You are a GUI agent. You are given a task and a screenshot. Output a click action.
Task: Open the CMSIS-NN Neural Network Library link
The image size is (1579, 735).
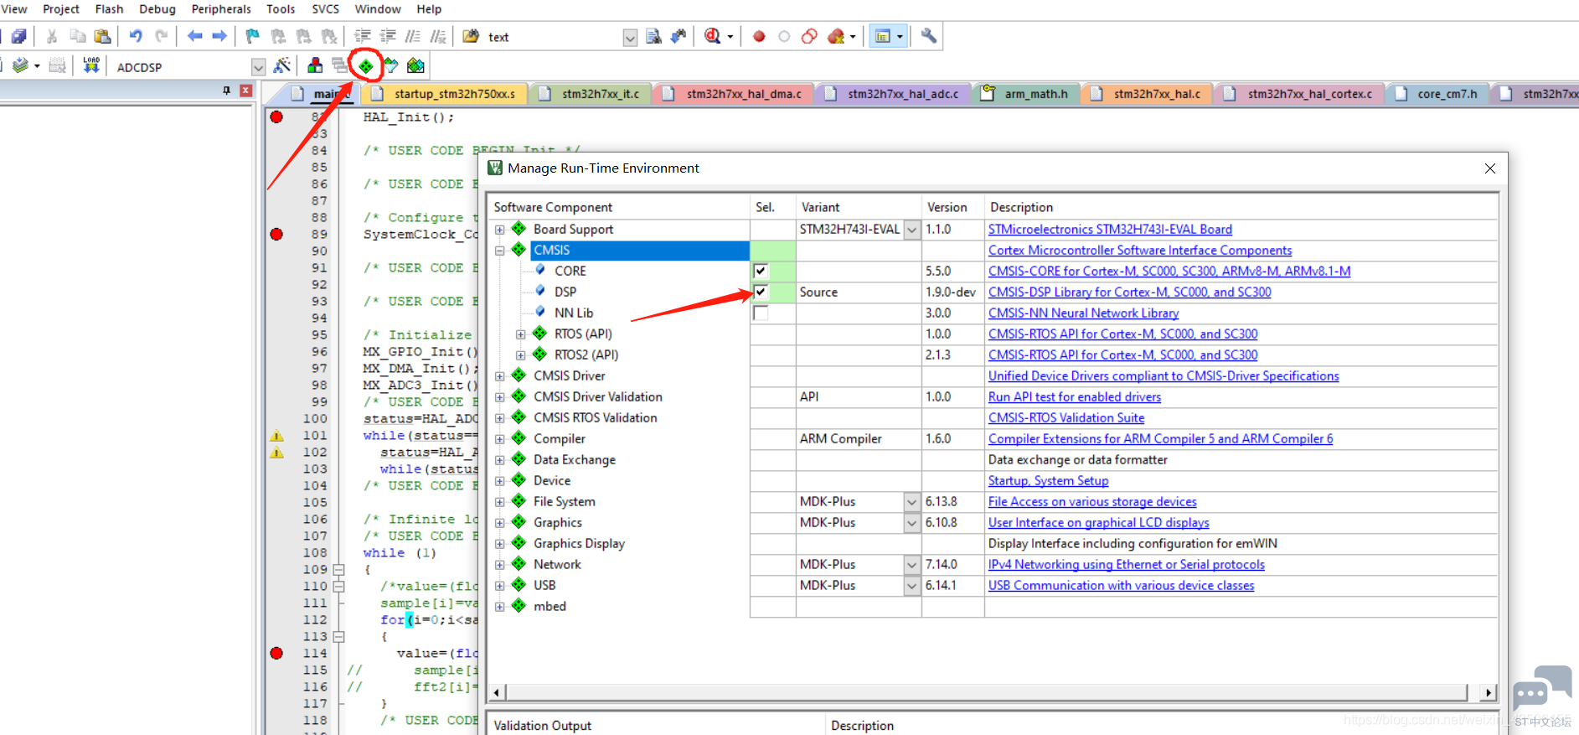tap(1083, 313)
